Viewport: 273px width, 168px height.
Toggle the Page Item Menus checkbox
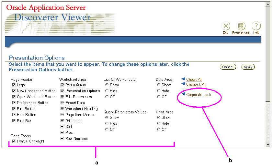pos(62,114)
